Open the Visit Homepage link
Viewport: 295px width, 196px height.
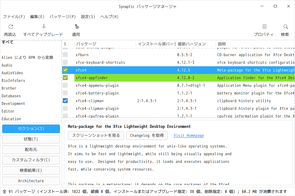click(x=189, y=135)
